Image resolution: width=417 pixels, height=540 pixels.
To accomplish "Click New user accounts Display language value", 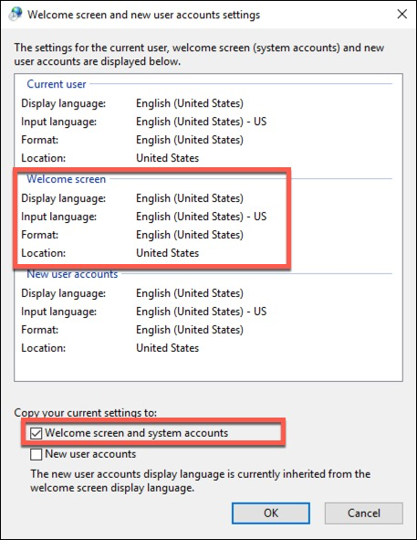I will click(x=190, y=293).
